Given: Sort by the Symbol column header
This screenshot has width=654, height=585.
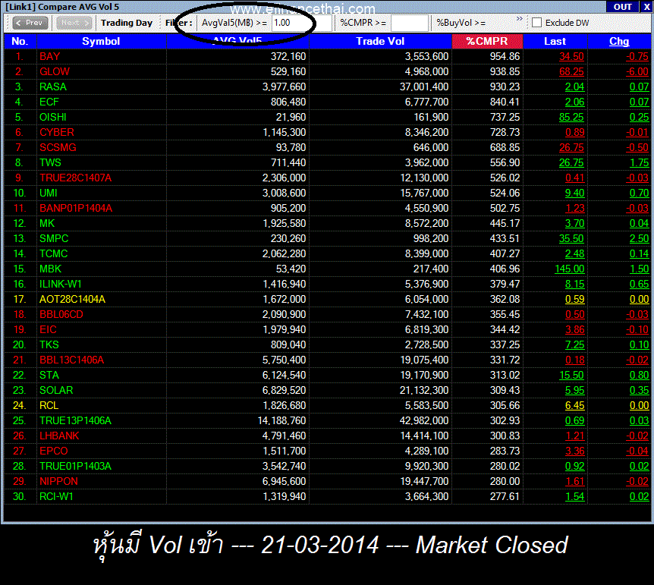Looking at the screenshot, I should tap(101, 41).
